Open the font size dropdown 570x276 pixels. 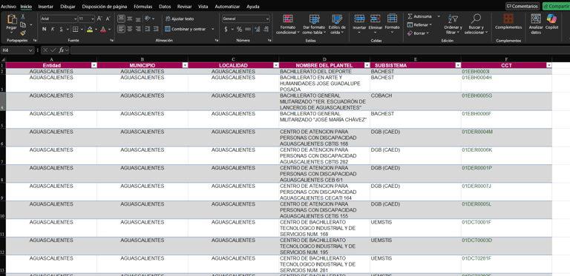[93, 18]
